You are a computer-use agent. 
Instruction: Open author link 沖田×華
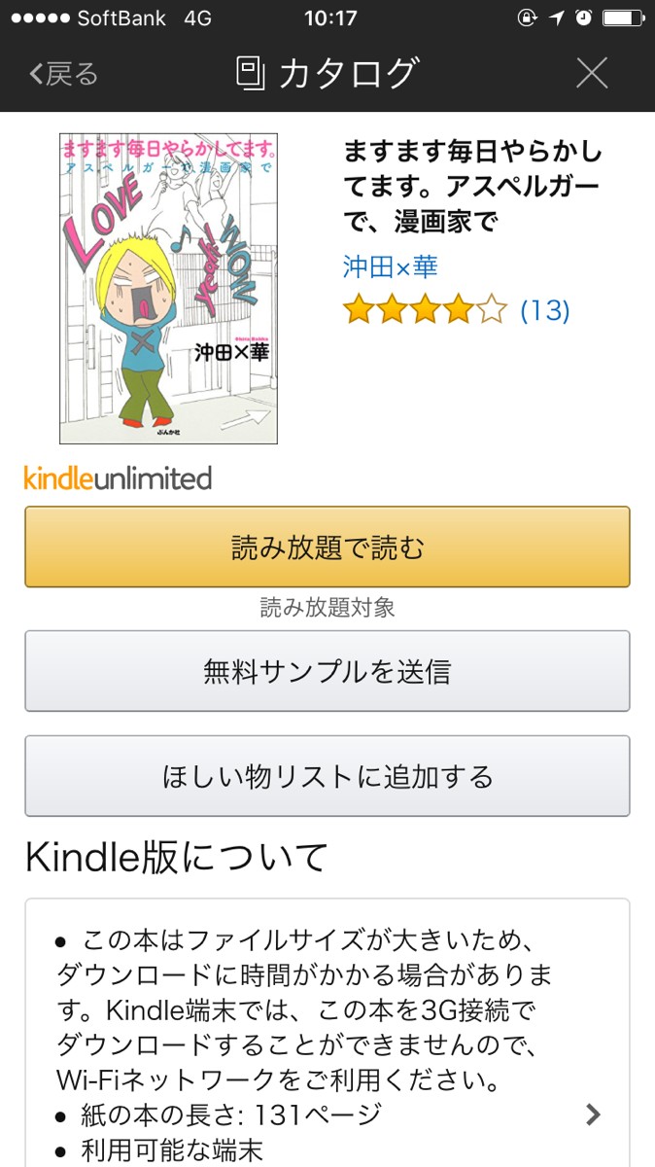click(x=390, y=266)
